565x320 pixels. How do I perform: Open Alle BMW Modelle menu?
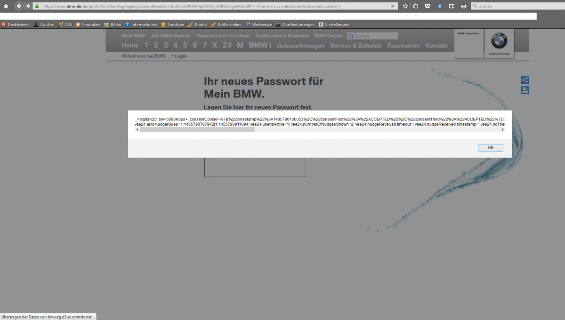[x=171, y=36]
